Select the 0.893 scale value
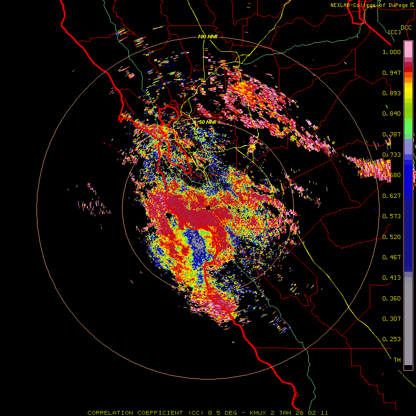This screenshot has height=416, width=416. click(x=392, y=93)
